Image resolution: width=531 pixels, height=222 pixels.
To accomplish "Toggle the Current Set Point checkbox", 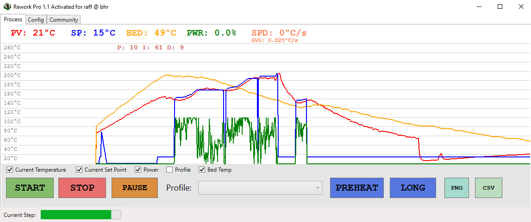I will pos(79,170).
